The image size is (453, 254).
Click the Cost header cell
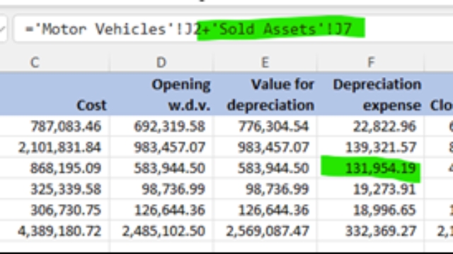55,95
